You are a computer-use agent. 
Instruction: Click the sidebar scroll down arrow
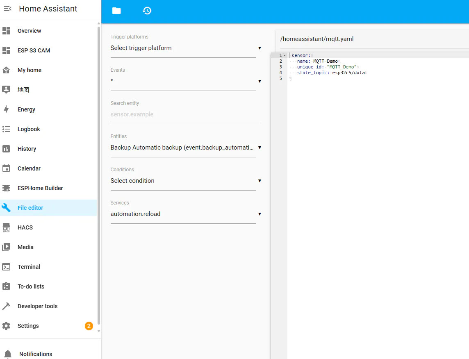(x=99, y=331)
